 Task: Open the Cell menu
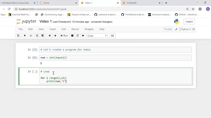click(64, 29)
